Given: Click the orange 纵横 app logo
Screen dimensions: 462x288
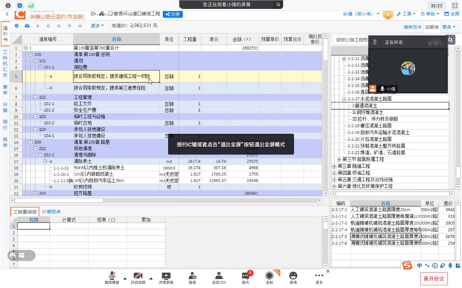Looking at the screenshot, I should (20, 14).
